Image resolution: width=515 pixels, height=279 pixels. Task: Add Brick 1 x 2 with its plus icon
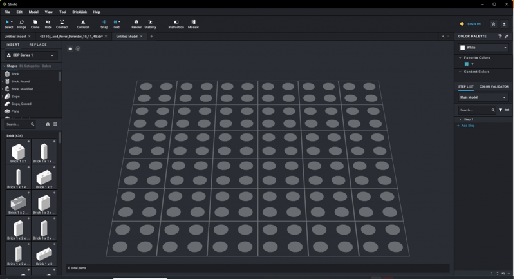(54, 167)
